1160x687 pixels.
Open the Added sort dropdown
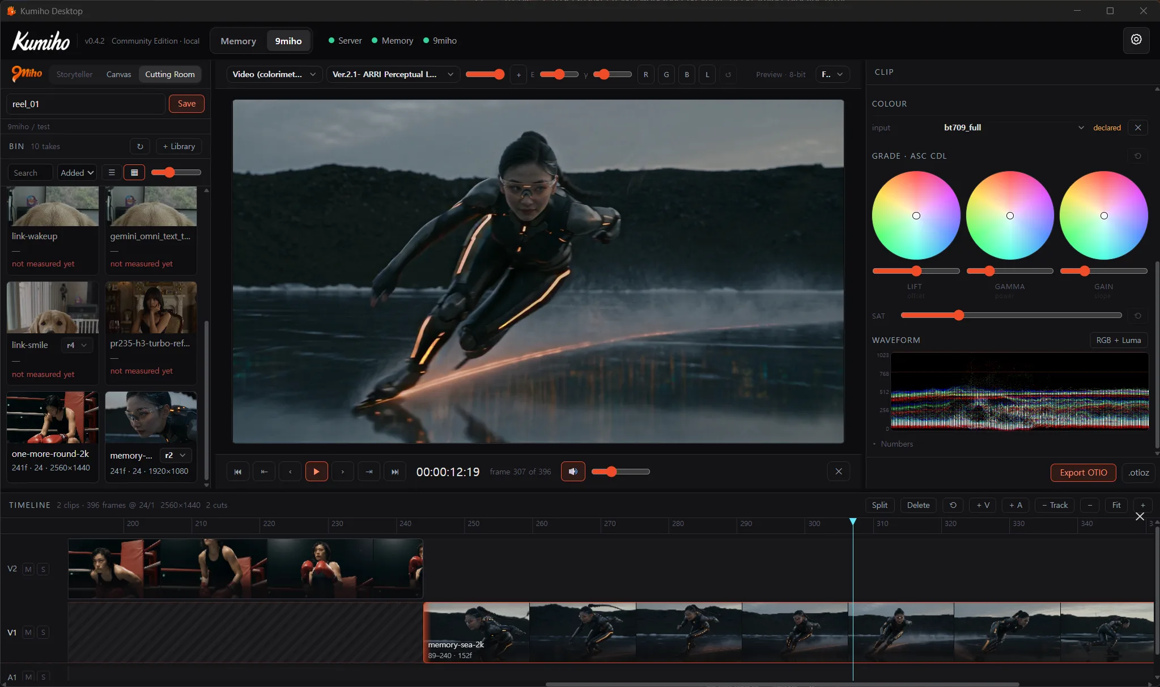(x=77, y=172)
